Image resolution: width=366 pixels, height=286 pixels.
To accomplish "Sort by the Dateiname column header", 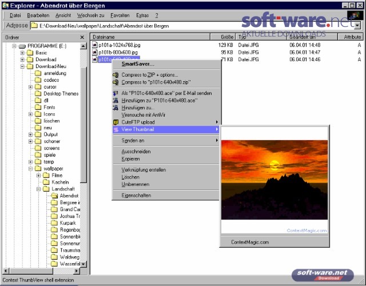I will [x=150, y=37].
